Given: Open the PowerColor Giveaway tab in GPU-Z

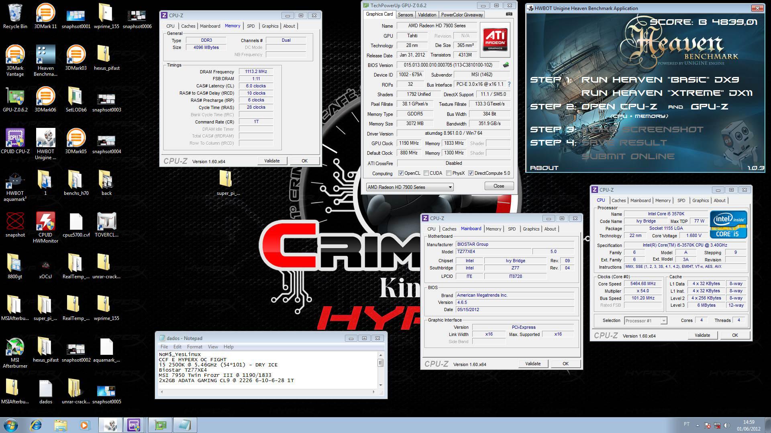Looking at the screenshot, I should point(462,15).
